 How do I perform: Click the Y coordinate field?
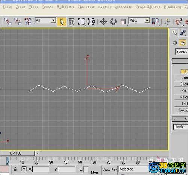click(x=67, y=169)
